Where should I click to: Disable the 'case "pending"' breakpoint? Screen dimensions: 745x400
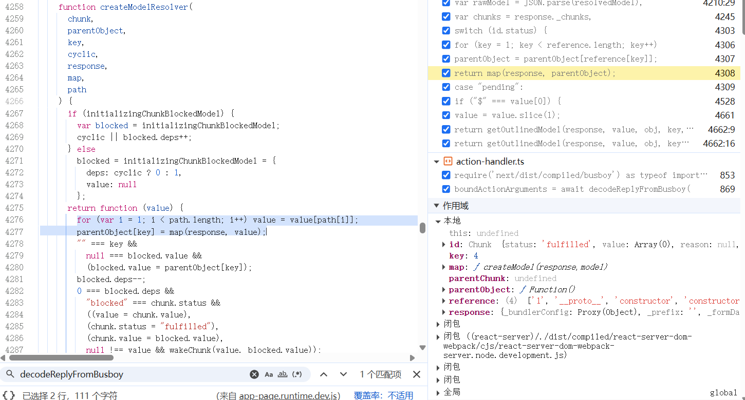pyautogui.click(x=446, y=87)
